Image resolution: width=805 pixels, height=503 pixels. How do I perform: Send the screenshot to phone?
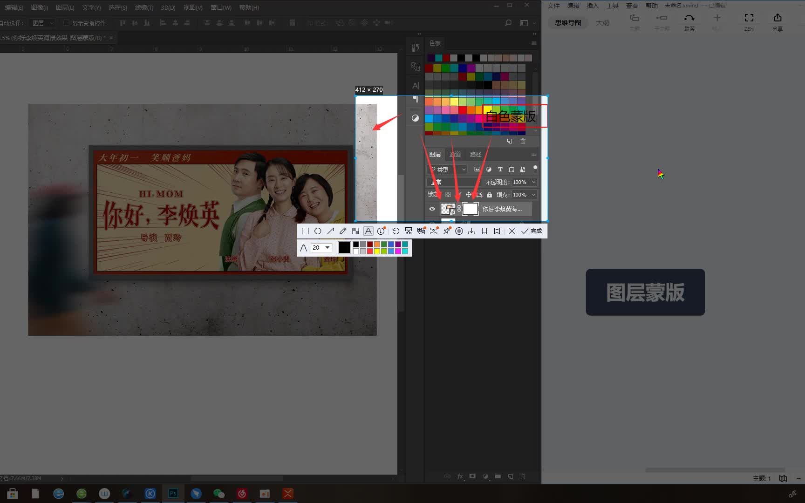click(484, 231)
